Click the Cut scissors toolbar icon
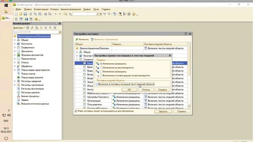This screenshot has width=253, height=142. tap(30, 14)
